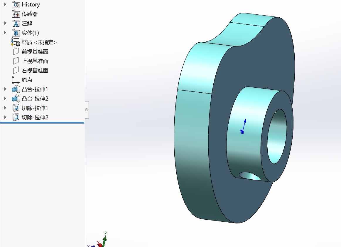Click the History folder icon
Image resolution: width=341 pixels, height=247 pixels.
coord(16,5)
